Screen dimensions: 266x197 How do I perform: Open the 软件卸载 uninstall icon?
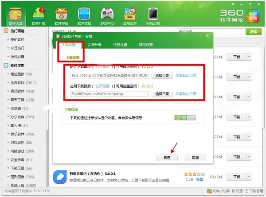coord(62,16)
